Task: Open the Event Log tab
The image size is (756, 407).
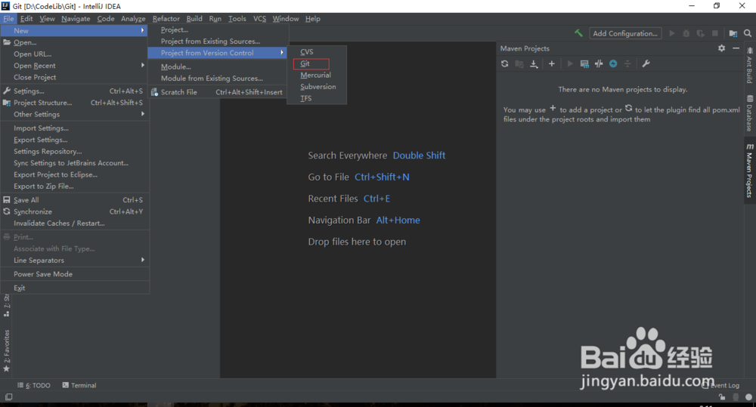Action: point(721,385)
